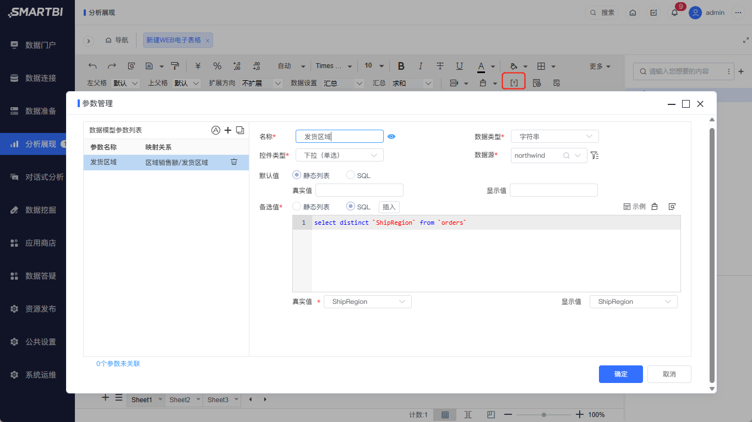Click the undo arrow in the toolbar
The image size is (752, 422).
92,66
